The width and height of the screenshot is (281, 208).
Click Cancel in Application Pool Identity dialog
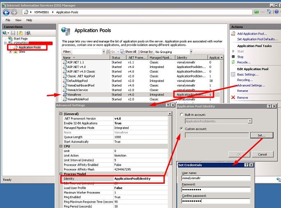pos(263,154)
